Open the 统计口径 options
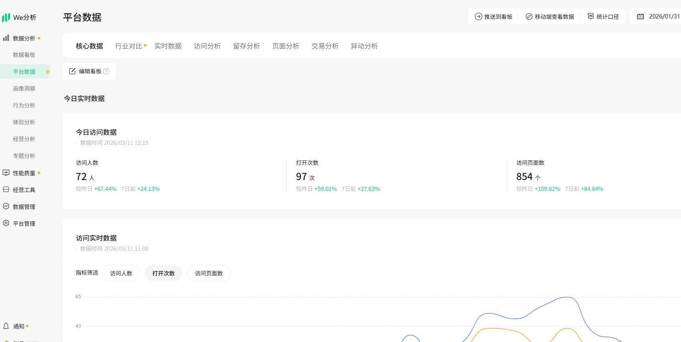The width and height of the screenshot is (681, 342). coord(603,16)
